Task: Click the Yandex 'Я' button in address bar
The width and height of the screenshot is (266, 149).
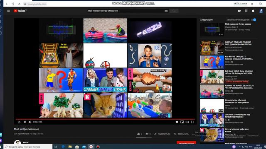Action: point(13,4)
